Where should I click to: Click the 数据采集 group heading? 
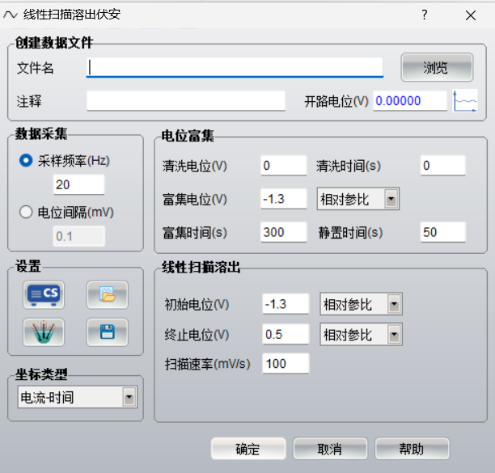point(41,133)
